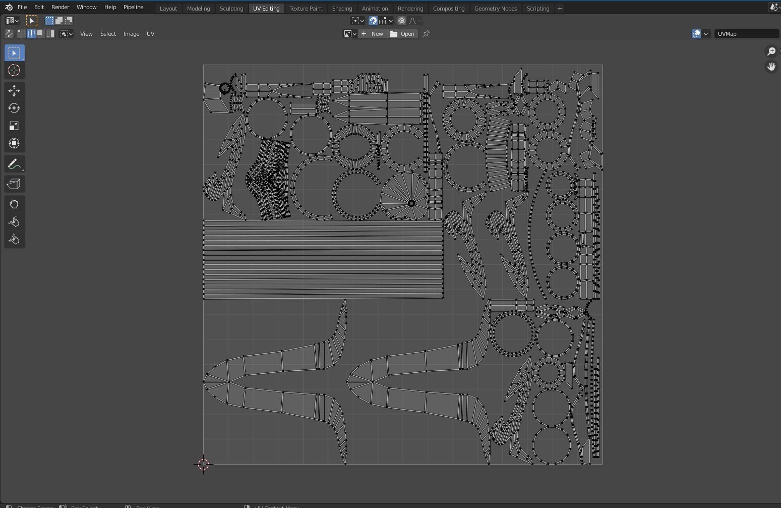Activate the Transform tool
Image resolution: width=781 pixels, height=508 pixels.
pos(14,144)
